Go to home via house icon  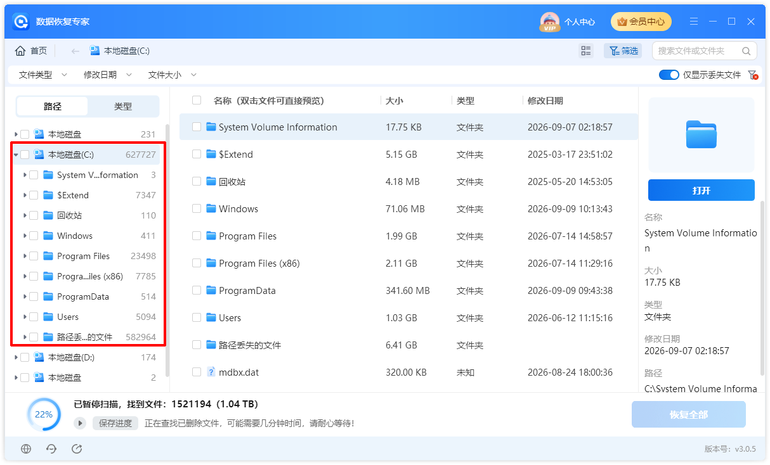(20, 51)
